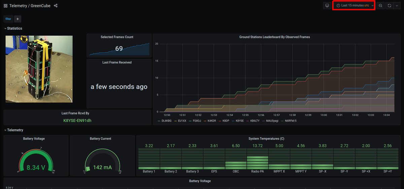
Task: Click the 13:00 tick on leaderboard graph
Action: (324, 115)
